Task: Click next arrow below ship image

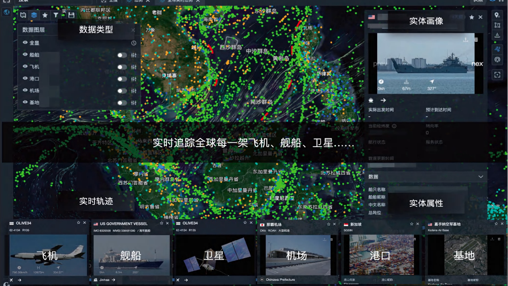Action: point(383,100)
